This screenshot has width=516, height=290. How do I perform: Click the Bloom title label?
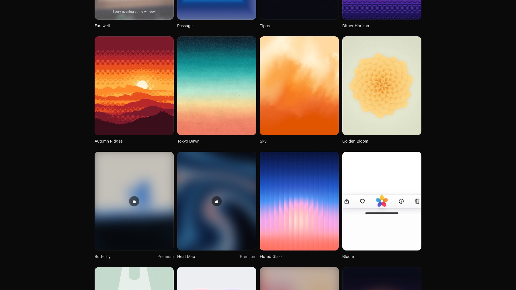(x=348, y=257)
